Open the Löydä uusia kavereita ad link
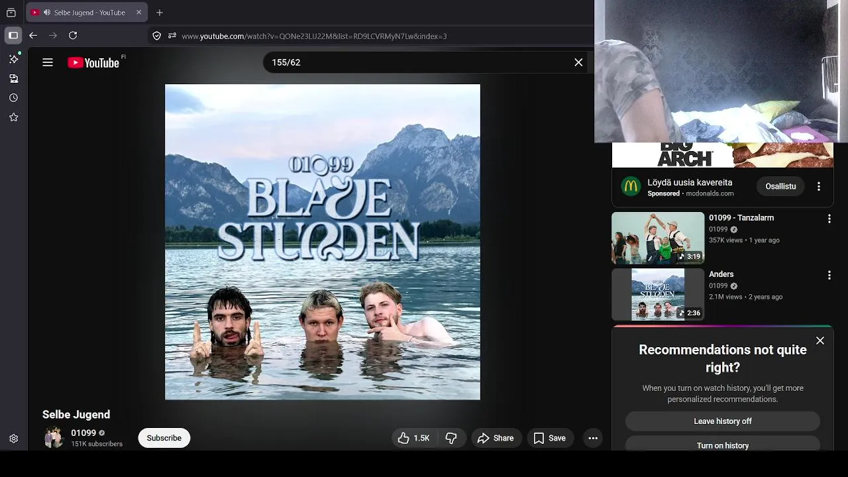The width and height of the screenshot is (848, 477). [690, 182]
